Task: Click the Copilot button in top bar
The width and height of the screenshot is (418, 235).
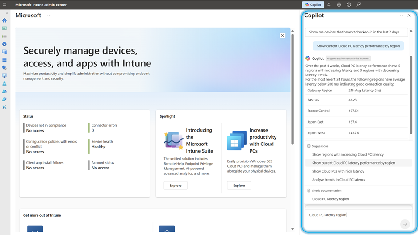Action: [x=313, y=4]
